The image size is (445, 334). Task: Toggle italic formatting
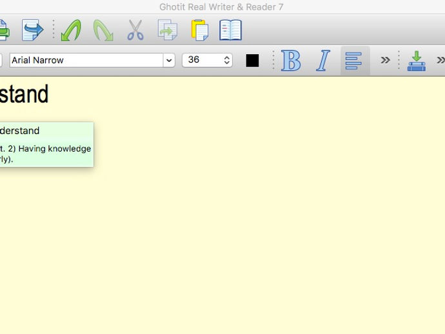(323, 60)
